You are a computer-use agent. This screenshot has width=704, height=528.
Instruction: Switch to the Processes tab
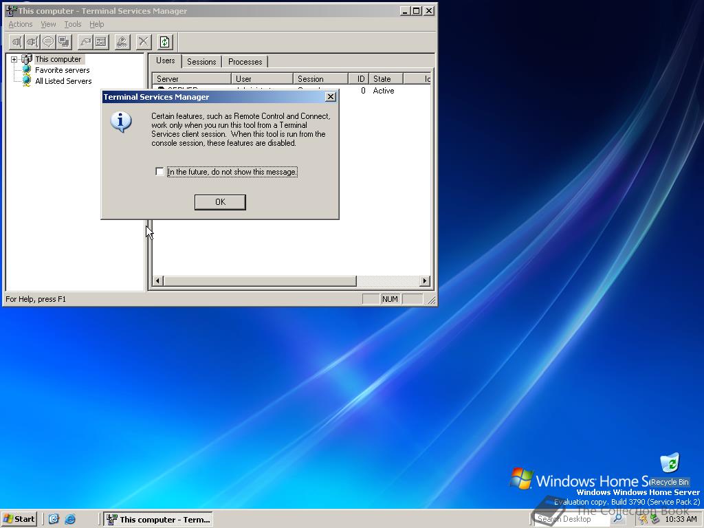pyautogui.click(x=245, y=61)
